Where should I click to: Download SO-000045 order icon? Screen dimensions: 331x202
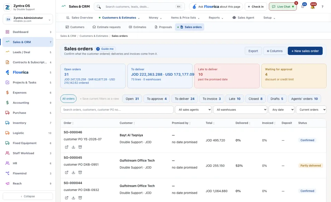73,172
